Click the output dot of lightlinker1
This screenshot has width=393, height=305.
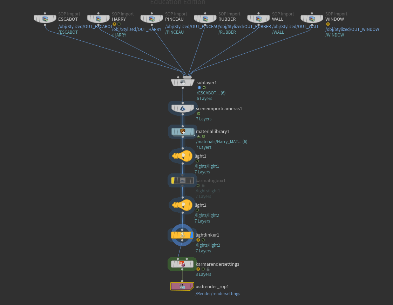click(182, 240)
